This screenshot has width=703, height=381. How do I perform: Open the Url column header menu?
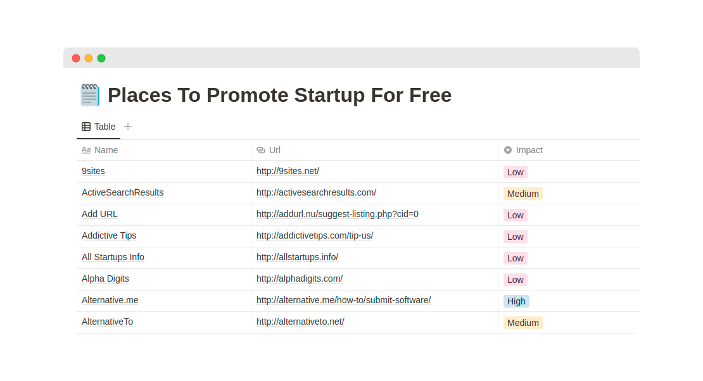point(374,150)
